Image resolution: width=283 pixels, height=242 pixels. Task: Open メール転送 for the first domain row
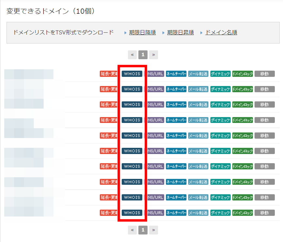click(198, 74)
